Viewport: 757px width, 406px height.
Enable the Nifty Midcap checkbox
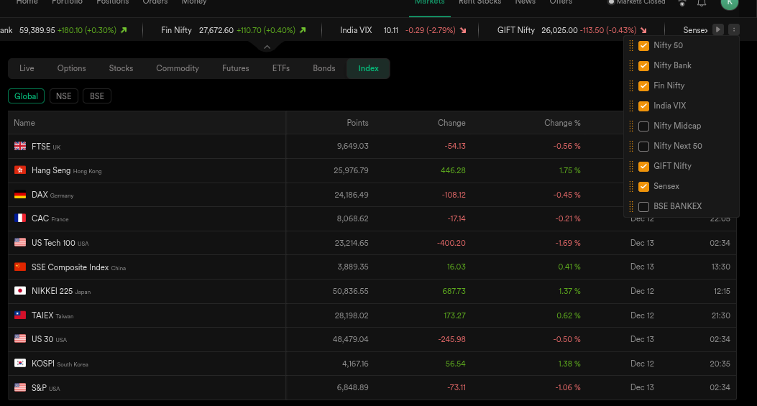click(644, 126)
